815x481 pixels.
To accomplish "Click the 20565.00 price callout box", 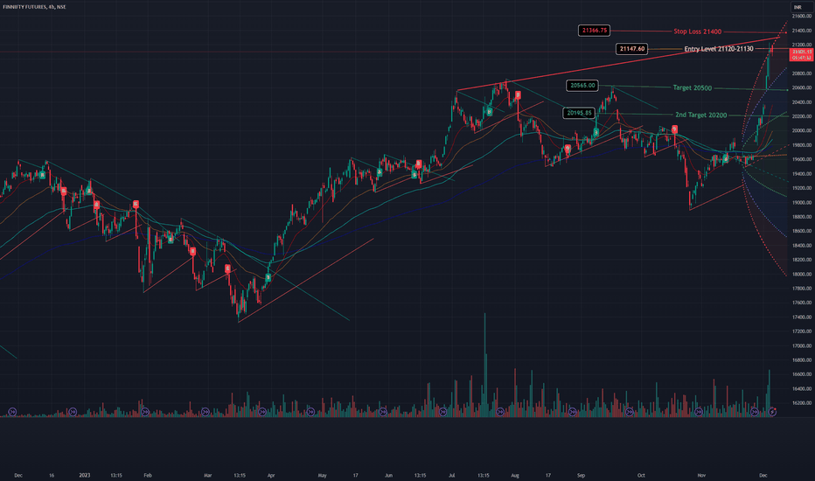I will tap(582, 86).
